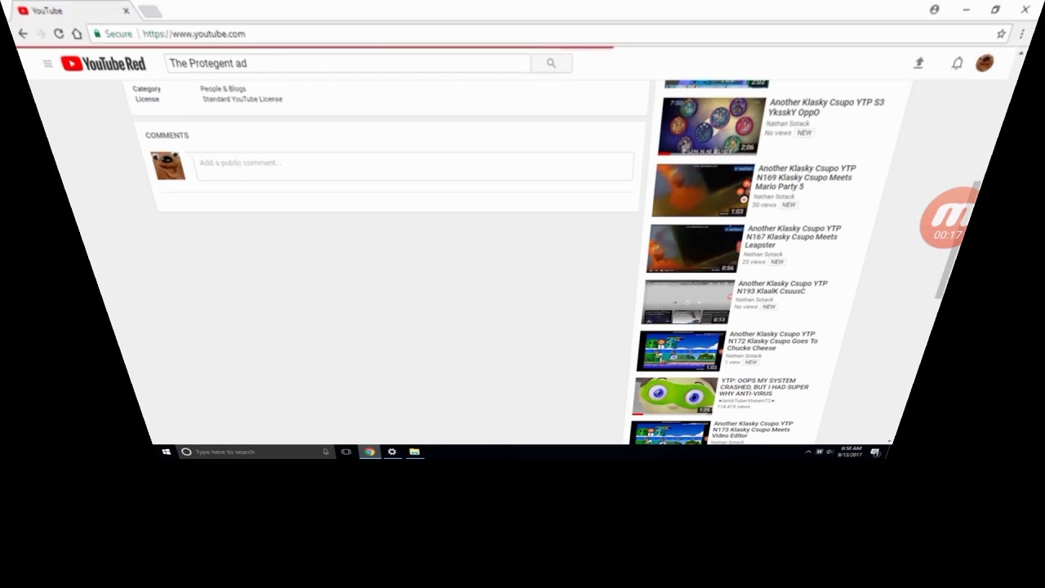Open the notifications bell
Viewport: 1045px width, 588px height.
[957, 63]
